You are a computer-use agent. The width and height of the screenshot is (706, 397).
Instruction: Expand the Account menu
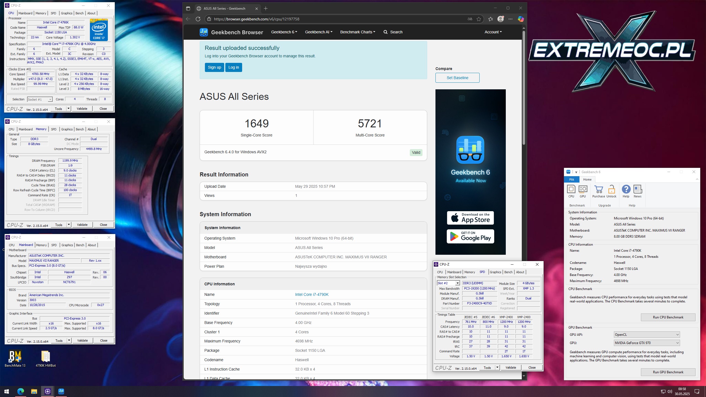pos(493,32)
